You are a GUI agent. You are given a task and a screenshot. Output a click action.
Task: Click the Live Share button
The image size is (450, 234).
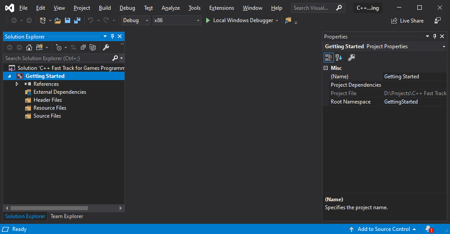click(408, 21)
